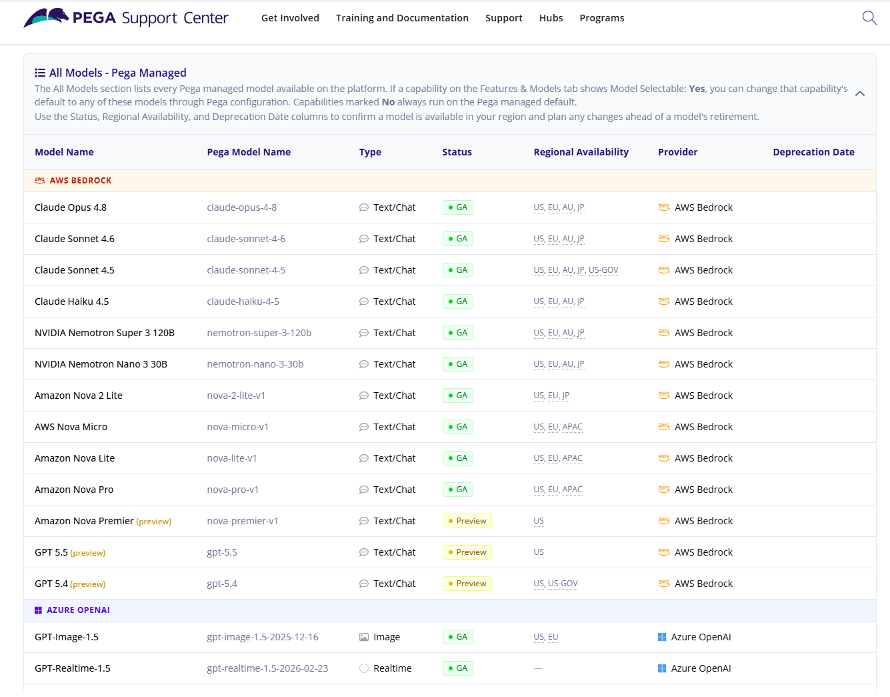Viewport: 890px width, 697px height.
Task: Click the Pega Support Center logo
Action: (x=126, y=18)
